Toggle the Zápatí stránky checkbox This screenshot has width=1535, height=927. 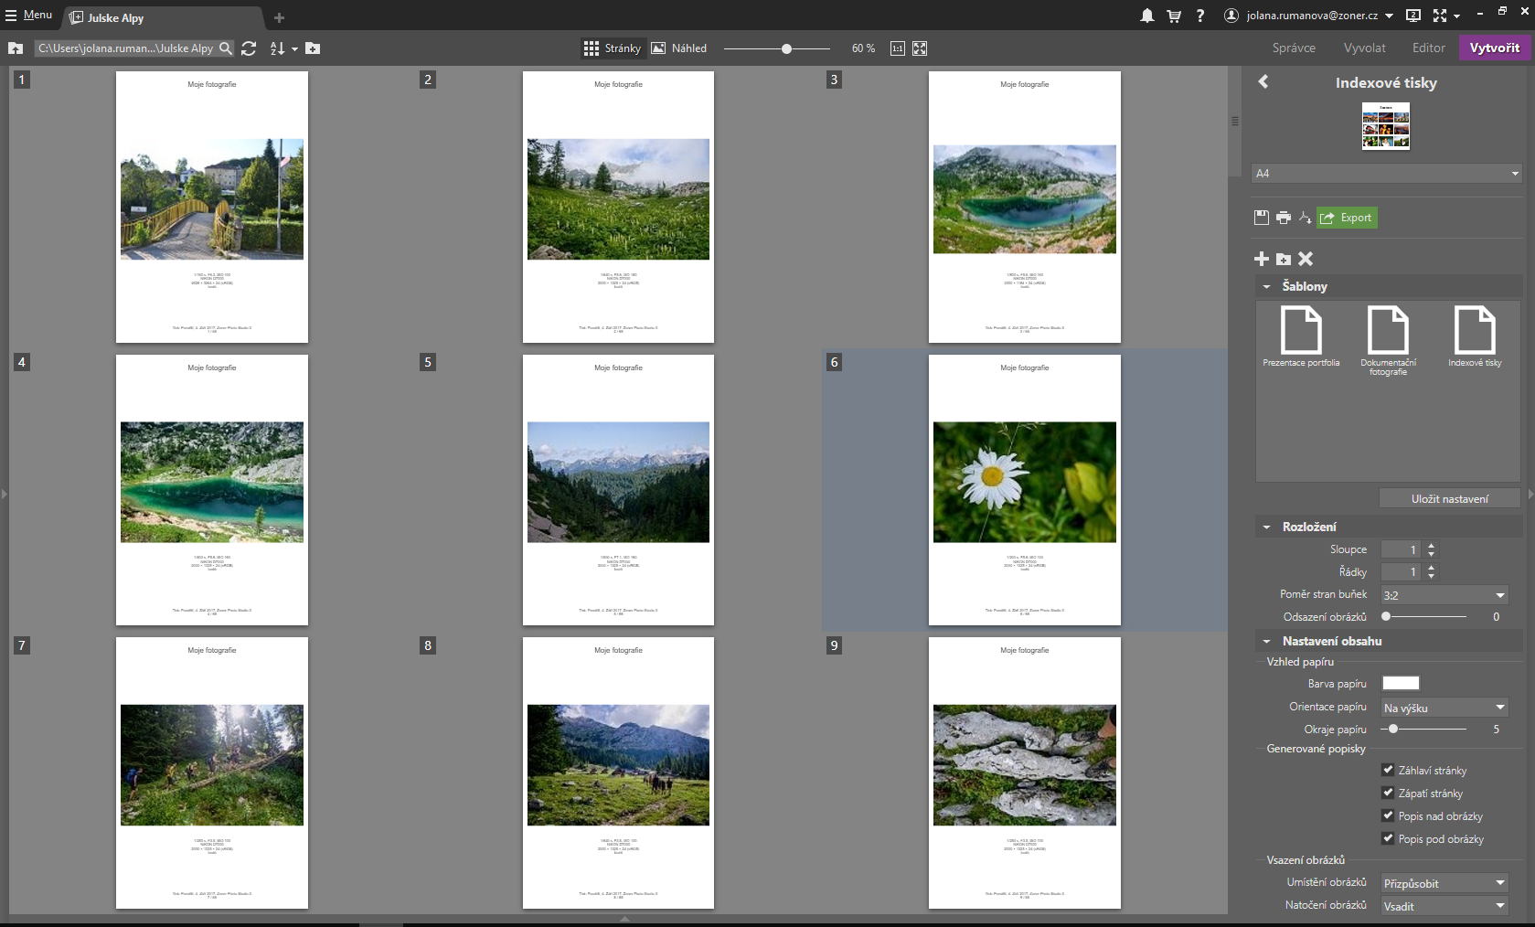click(1388, 793)
